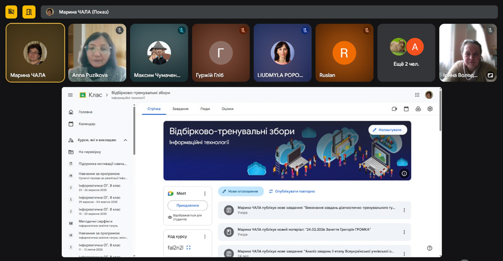Open the class calendar icon near tabs
The image size is (503, 261).
406,109
